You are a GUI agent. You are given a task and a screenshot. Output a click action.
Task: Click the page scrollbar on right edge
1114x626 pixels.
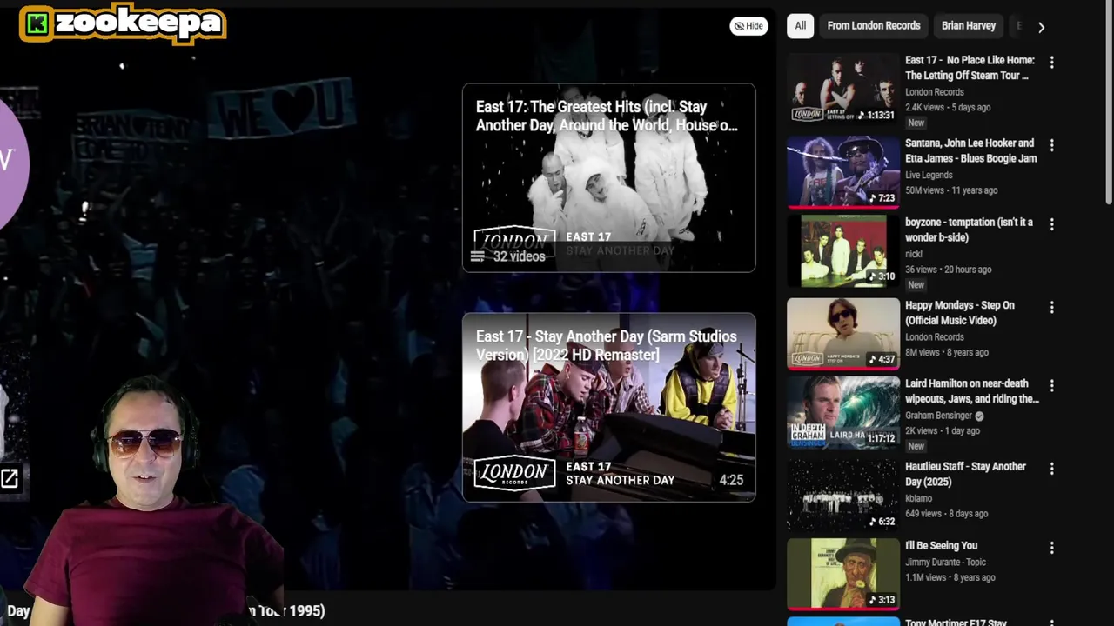pyautogui.click(x=1109, y=104)
